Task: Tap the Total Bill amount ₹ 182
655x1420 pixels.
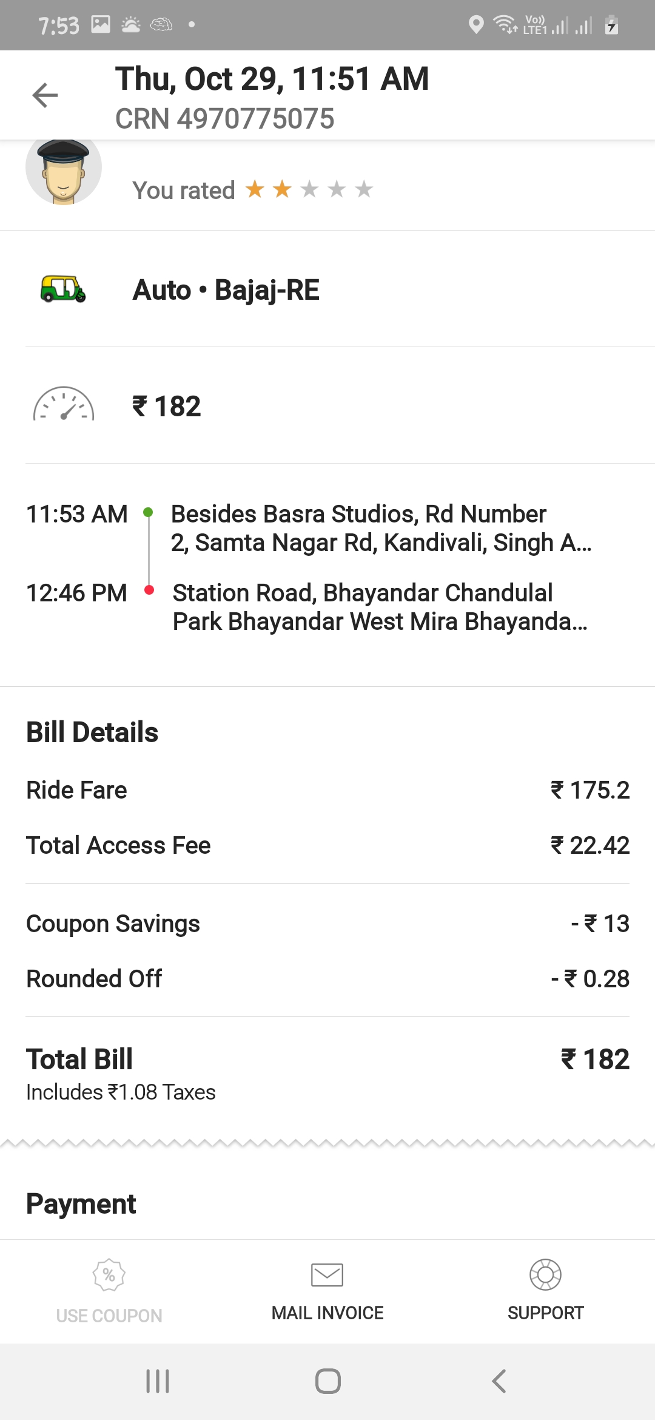Action: point(595,1060)
